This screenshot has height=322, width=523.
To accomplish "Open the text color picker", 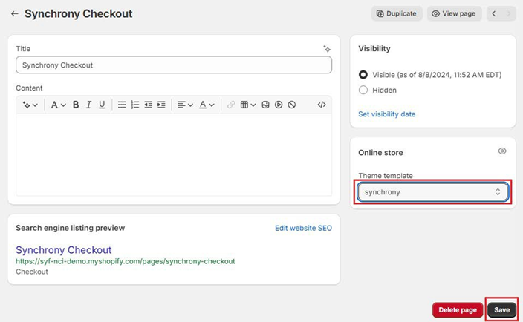I will coord(206,105).
